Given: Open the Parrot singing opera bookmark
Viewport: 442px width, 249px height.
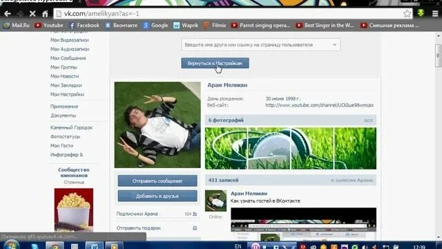Looking at the screenshot, I should click(260, 26).
